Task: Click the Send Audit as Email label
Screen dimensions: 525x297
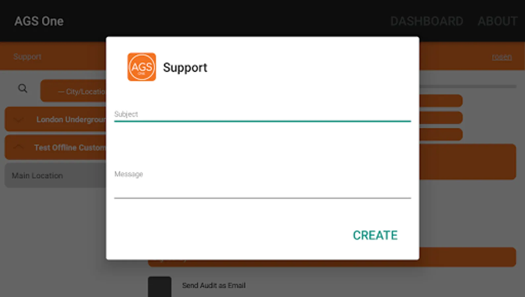Action: coord(214,285)
